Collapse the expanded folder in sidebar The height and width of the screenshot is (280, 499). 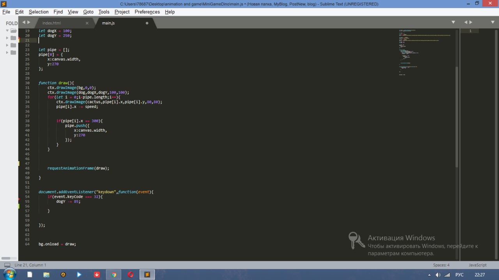[7, 30]
